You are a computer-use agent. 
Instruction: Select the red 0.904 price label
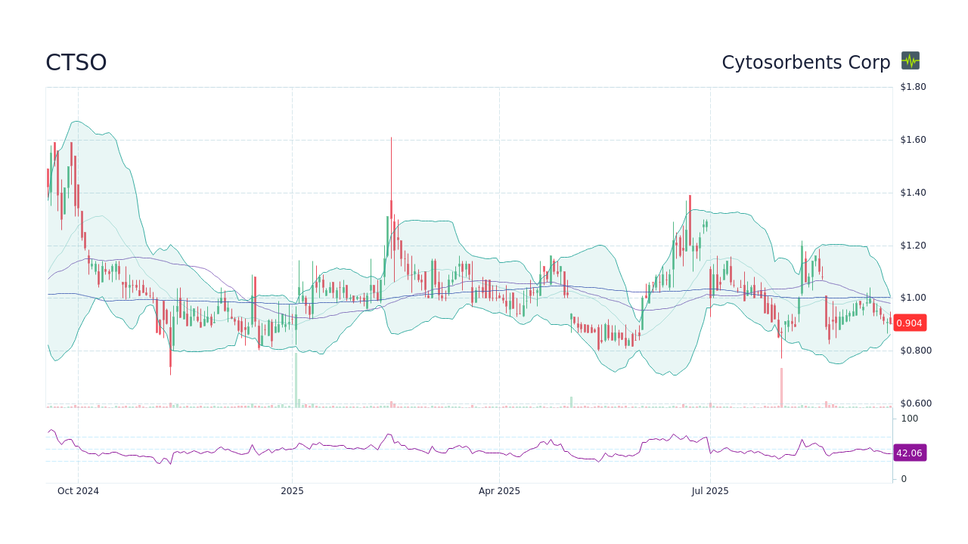pos(909,323)
